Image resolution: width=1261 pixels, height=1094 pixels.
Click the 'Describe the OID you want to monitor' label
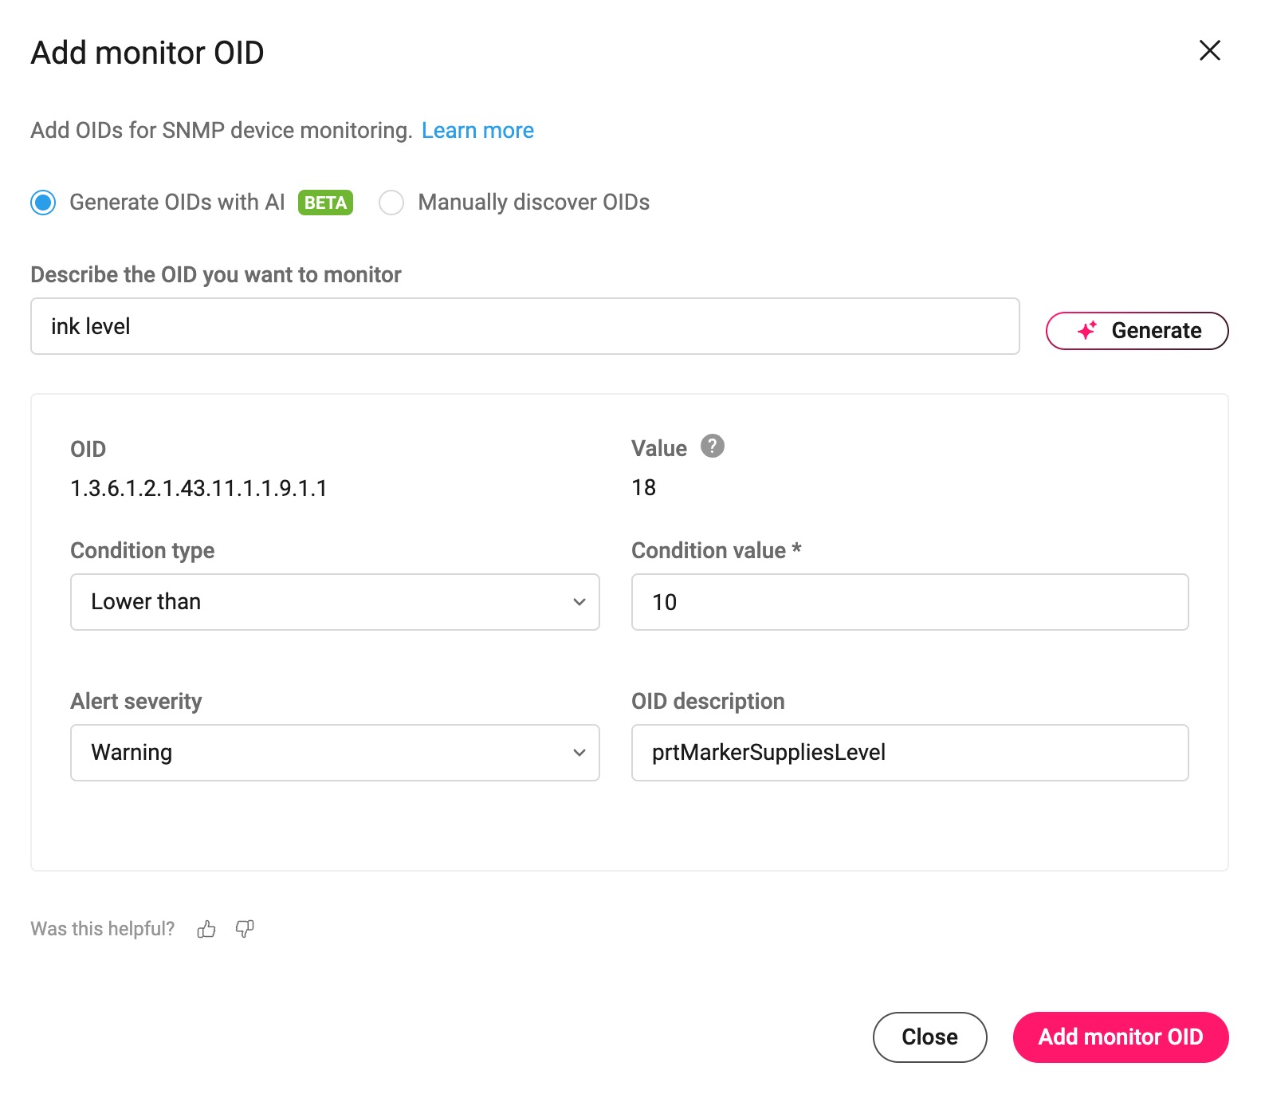[215, 274]
